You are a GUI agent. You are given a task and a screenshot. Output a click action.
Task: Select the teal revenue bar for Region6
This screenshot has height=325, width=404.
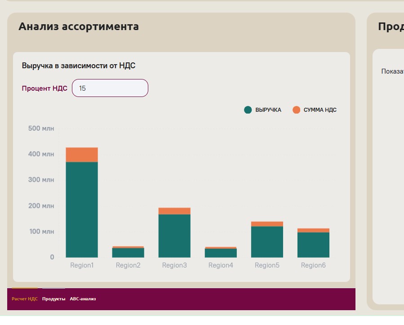coord(313,245)
